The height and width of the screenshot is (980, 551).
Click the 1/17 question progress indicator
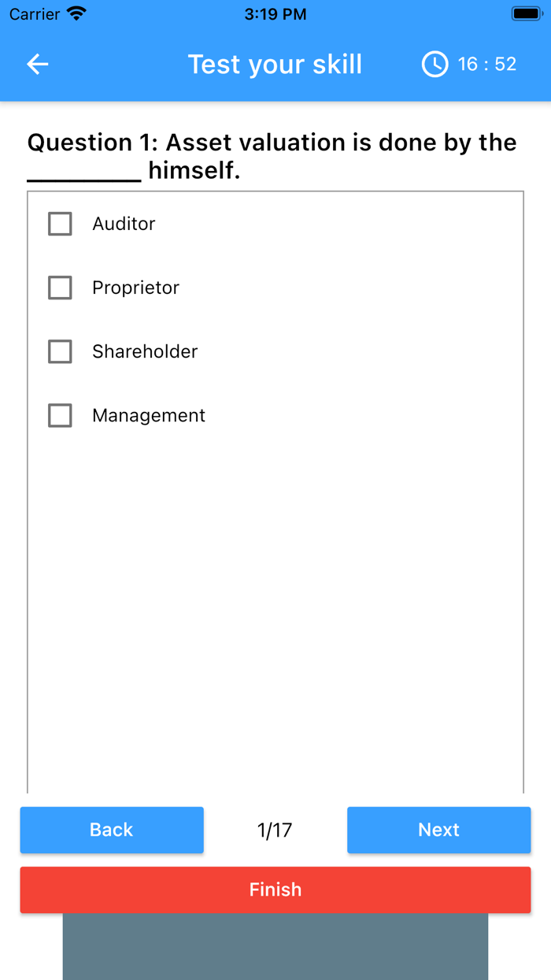tap(275, 830)
